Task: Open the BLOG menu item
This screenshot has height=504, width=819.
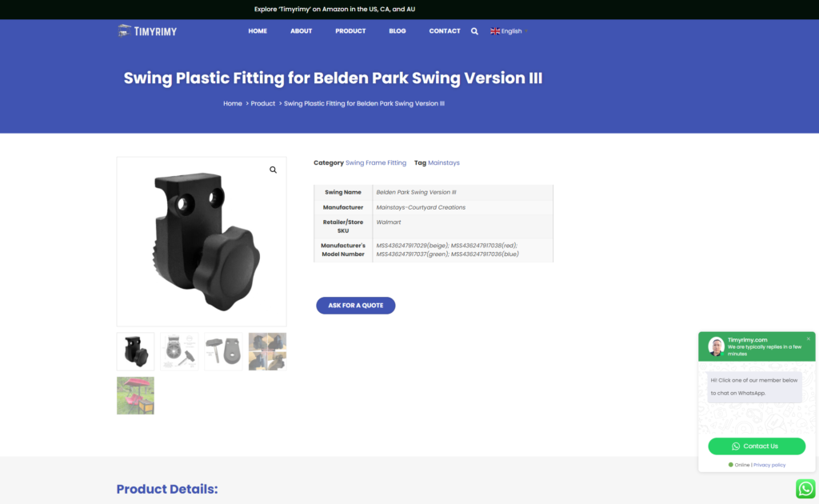Action: tap(397, 31)
